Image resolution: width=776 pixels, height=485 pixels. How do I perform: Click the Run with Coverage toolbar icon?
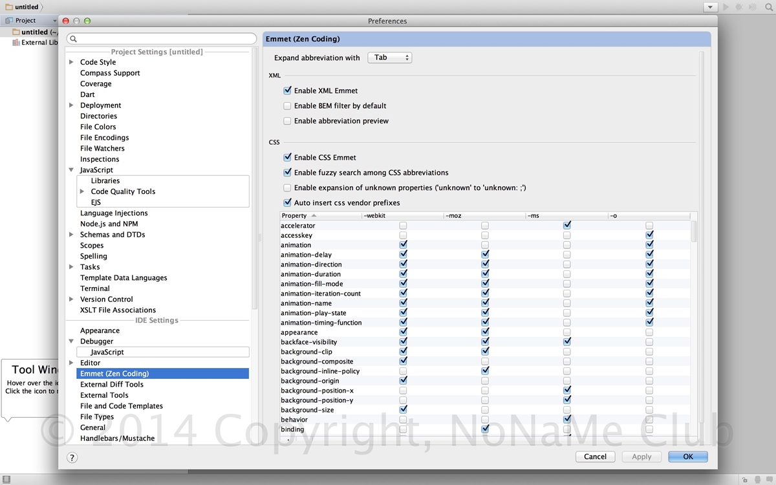753,6
